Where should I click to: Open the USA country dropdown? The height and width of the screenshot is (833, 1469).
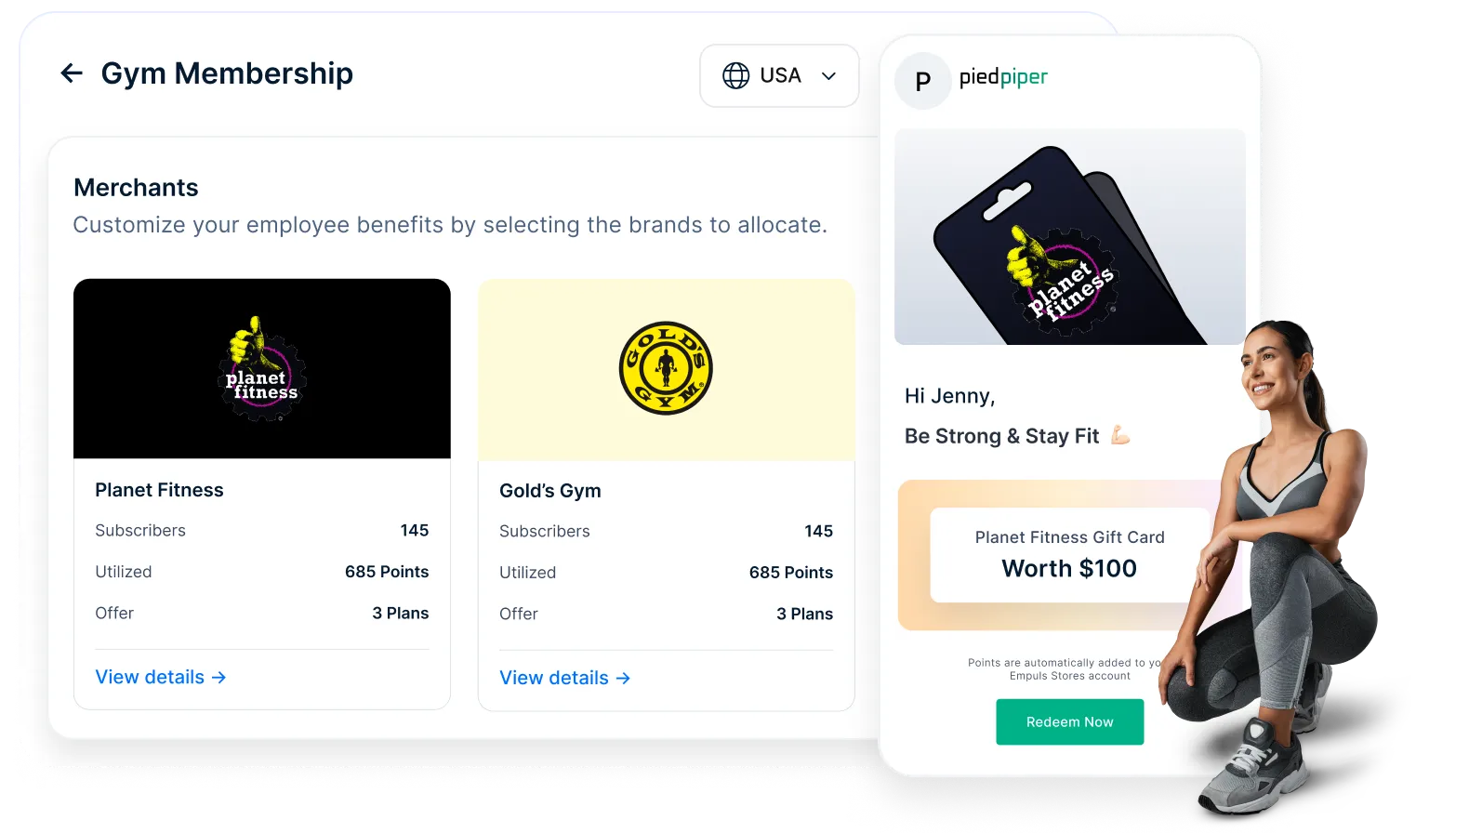(x=779, y=75)
